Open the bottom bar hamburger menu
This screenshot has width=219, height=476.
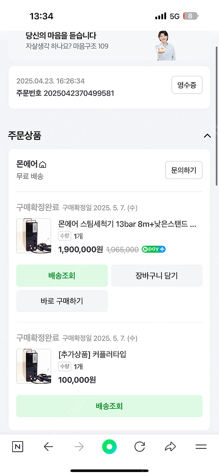tap(201, 446)
